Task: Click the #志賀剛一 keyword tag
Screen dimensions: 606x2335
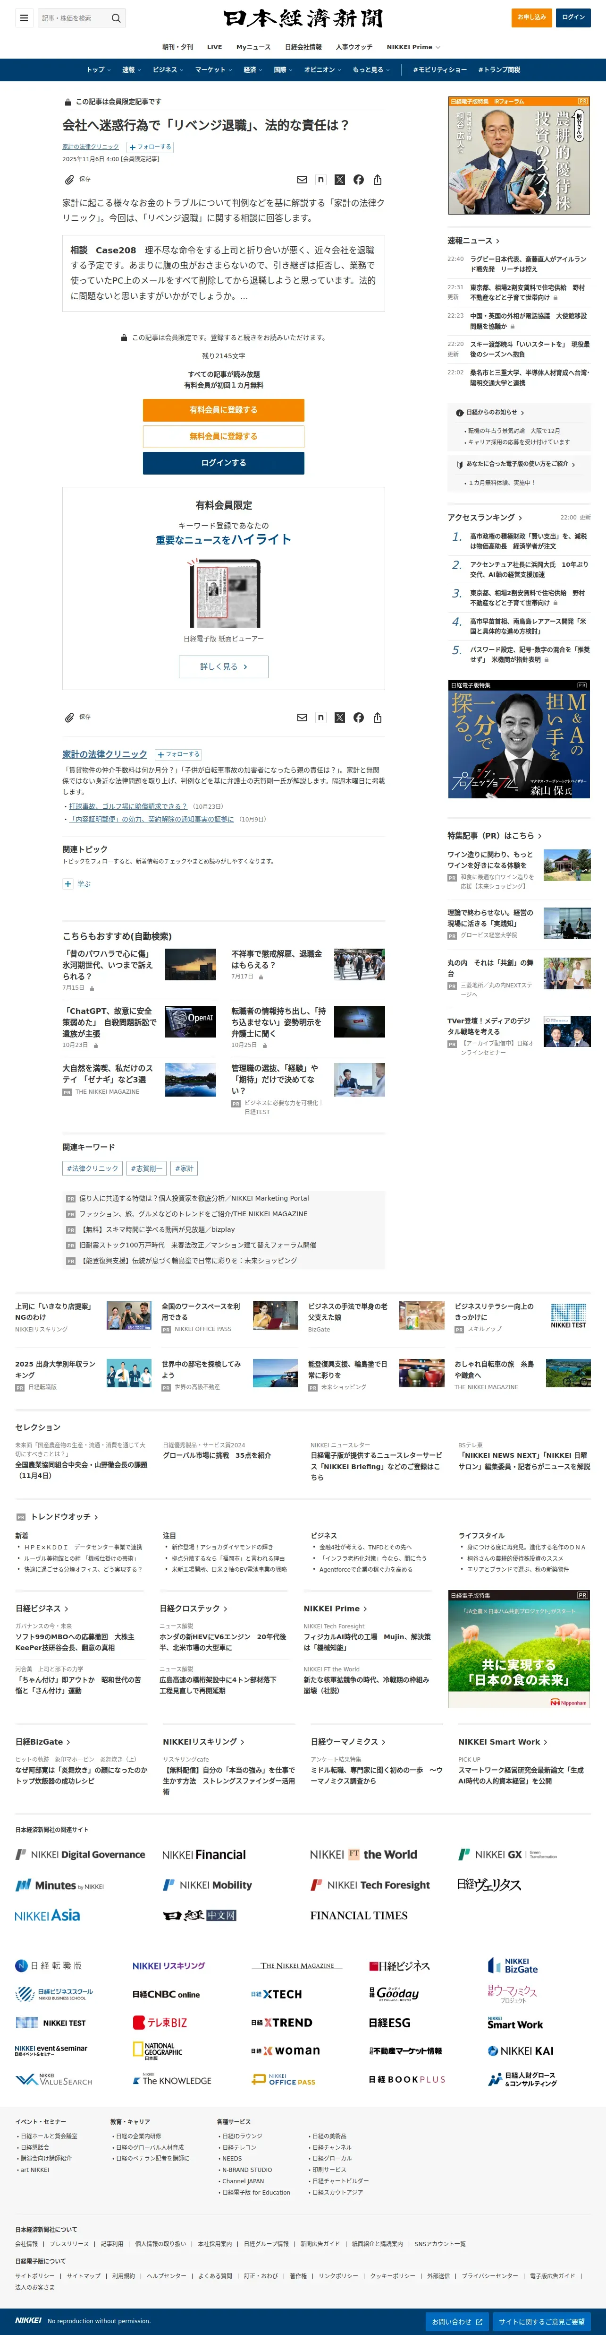Action: click(146, 1168)
